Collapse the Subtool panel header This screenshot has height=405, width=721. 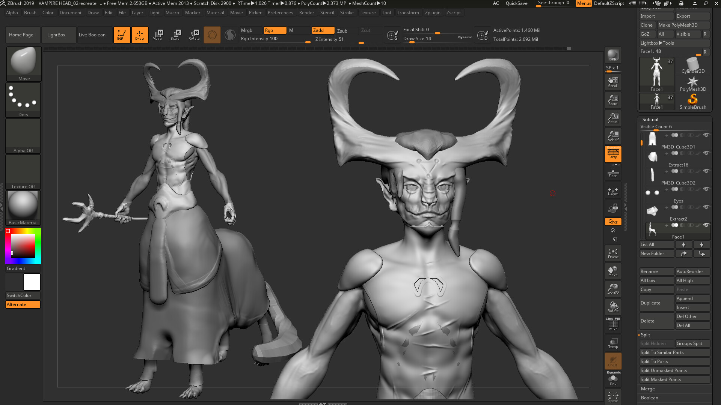click(x=650, y=119)
